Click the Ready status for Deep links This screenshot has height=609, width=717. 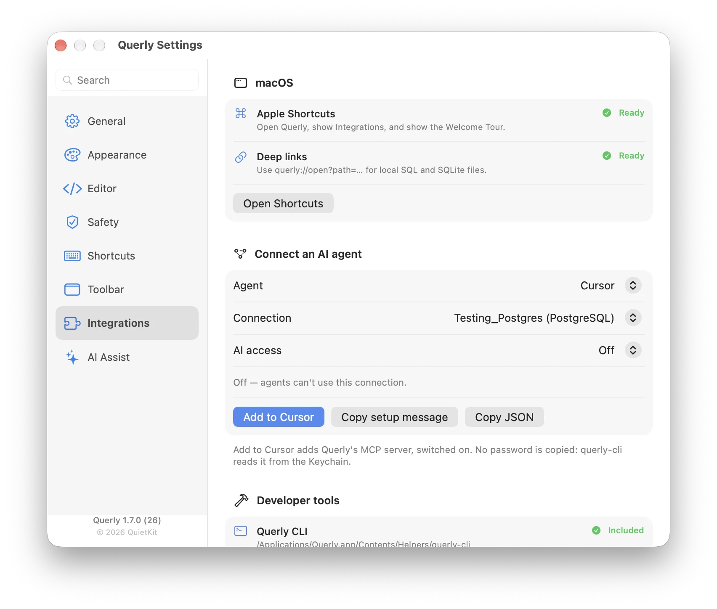click(631, 156)
